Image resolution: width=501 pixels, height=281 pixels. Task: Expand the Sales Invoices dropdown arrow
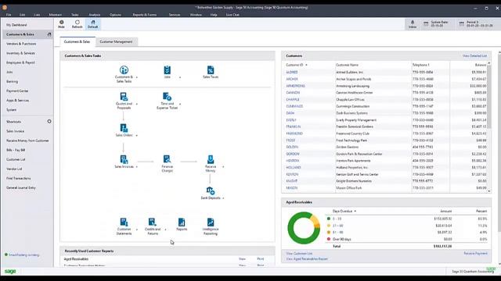[137, 166]
